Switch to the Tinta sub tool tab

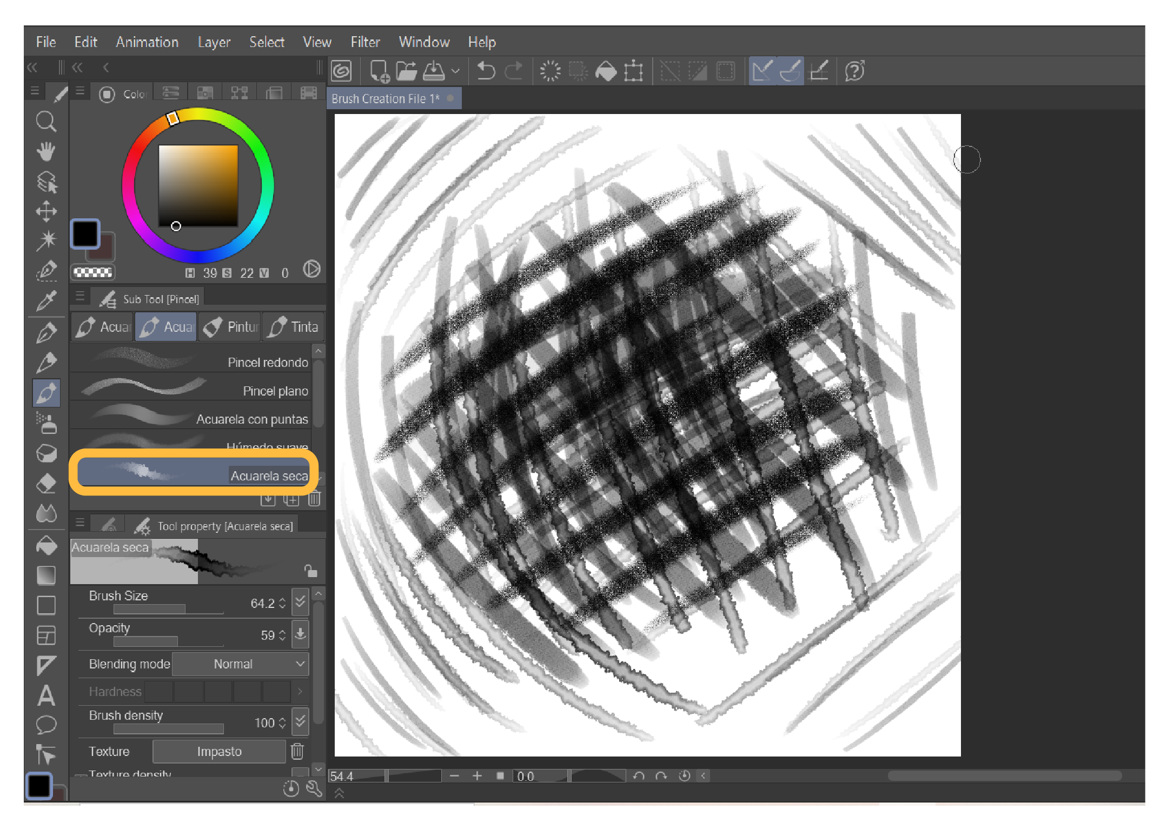pos(294,327)
